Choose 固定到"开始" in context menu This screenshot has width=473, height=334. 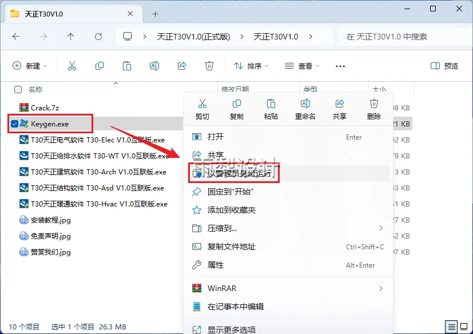click(289, 192)
